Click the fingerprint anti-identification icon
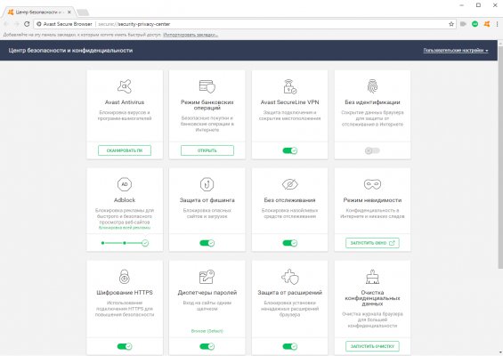 click(372, 85)
